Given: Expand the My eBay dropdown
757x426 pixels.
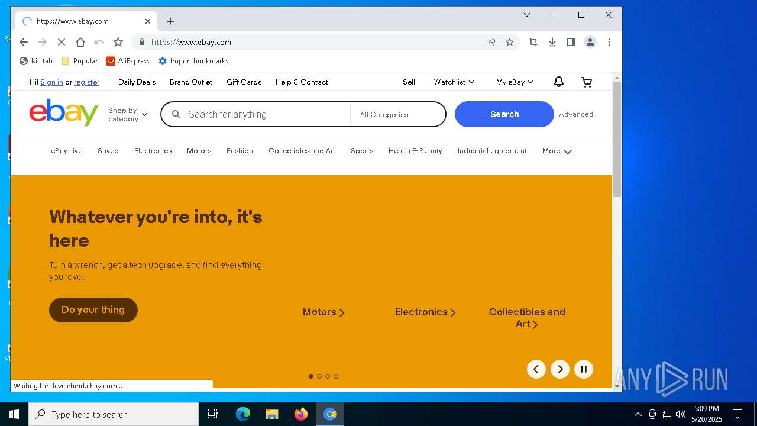Looking at the screenshot, I should coord(515,82).
